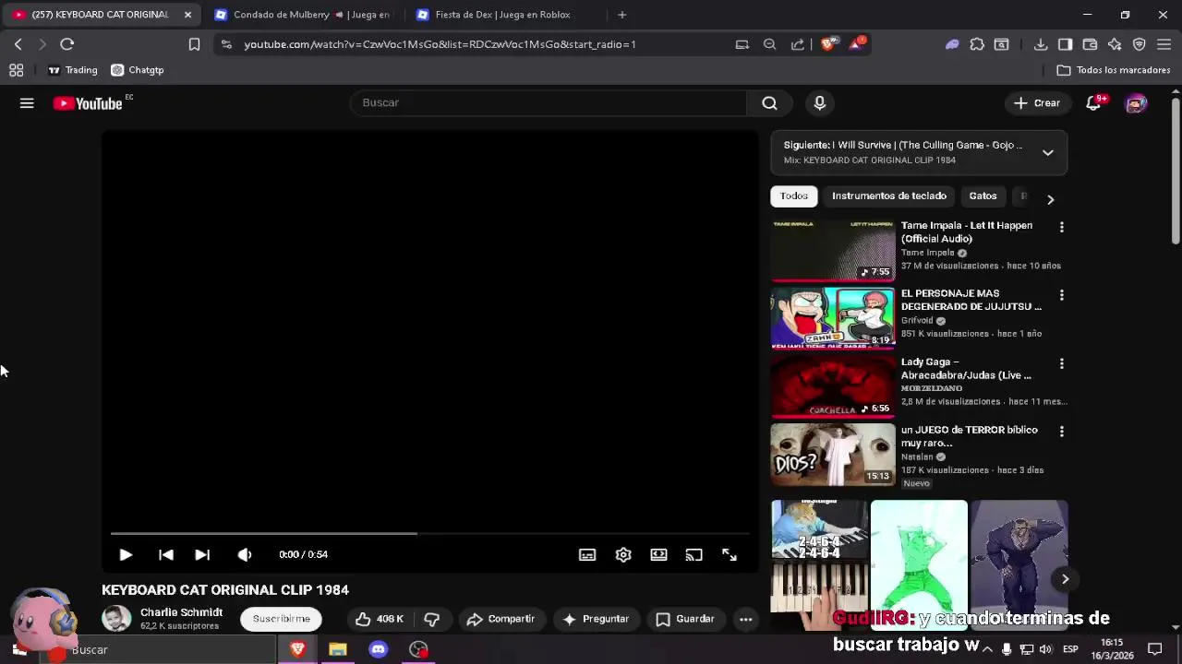Open a new browser tab
This screenshot has width=1182, height=664.
pos(621,15)
